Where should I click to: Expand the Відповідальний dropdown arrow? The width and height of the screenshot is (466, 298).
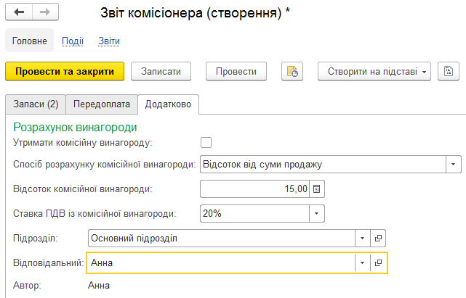coord(363,262)
